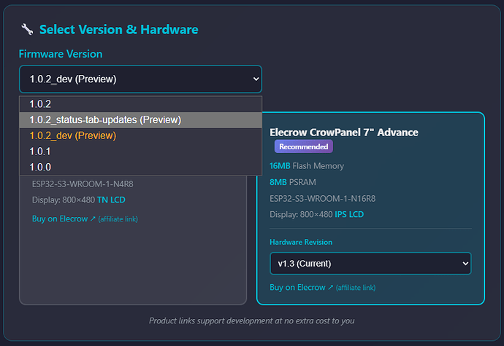504x346 pixels.
Task: Click the IPS LCD display label
Action: [x=348, y=214]
